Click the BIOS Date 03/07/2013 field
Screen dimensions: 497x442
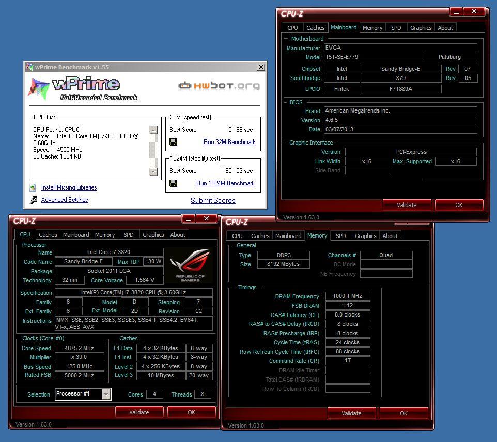(x=400, y=129)
